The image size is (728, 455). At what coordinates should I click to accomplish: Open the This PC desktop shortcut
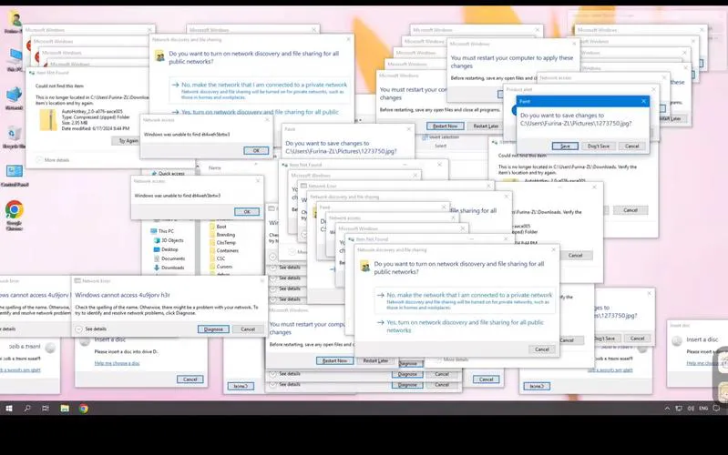[15, 59]
